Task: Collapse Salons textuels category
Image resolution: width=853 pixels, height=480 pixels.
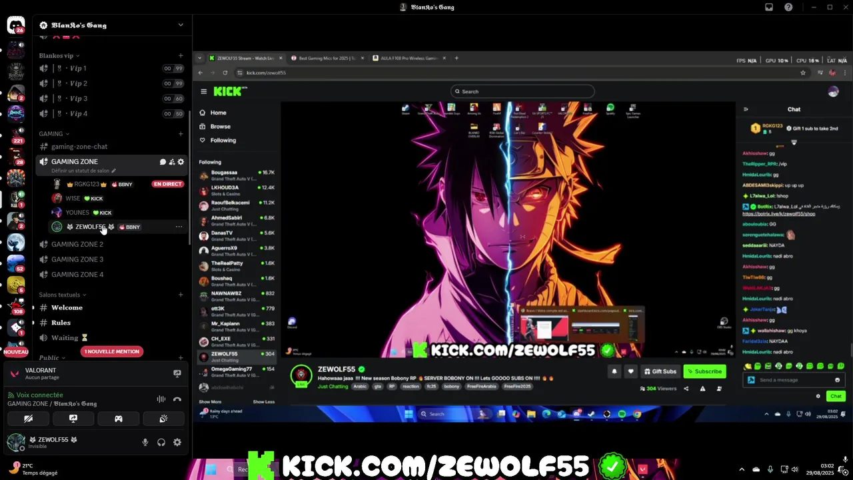Action: [63, 295]
